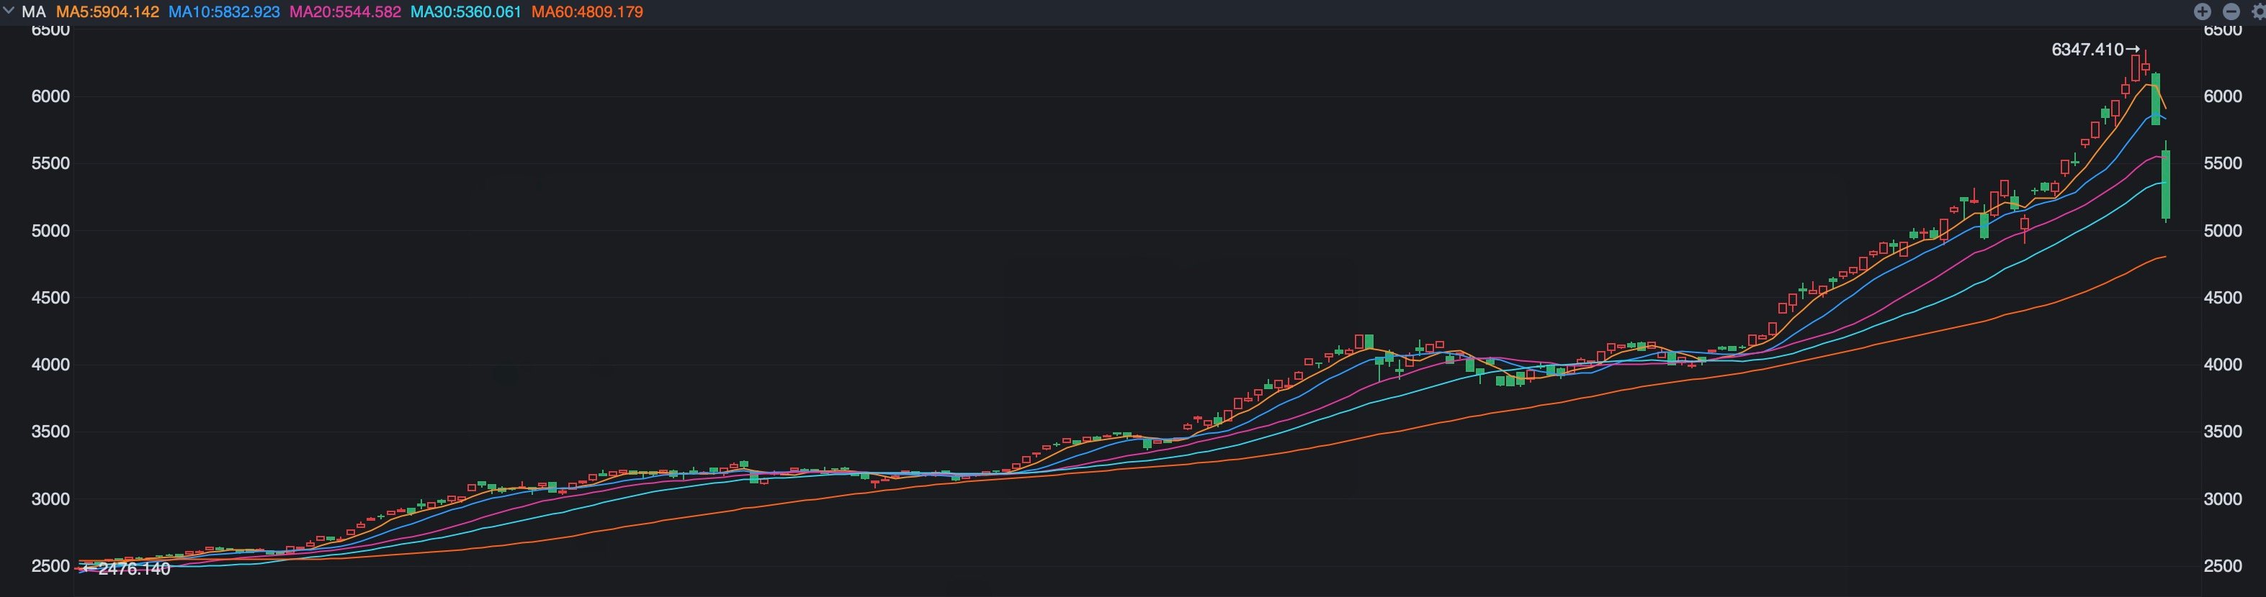Open indicator settings with the gear icon
This screenshot has width=2266, height=597.
pyautogui.click(x=2259, y=12)
